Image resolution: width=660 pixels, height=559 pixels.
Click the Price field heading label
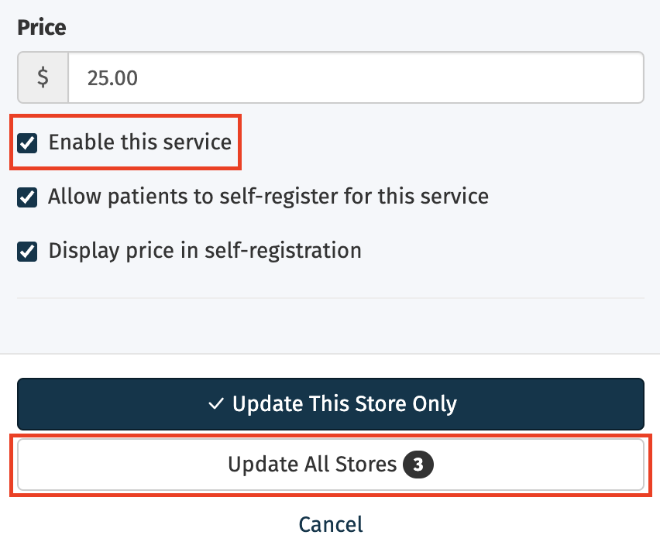click(42, 28)
